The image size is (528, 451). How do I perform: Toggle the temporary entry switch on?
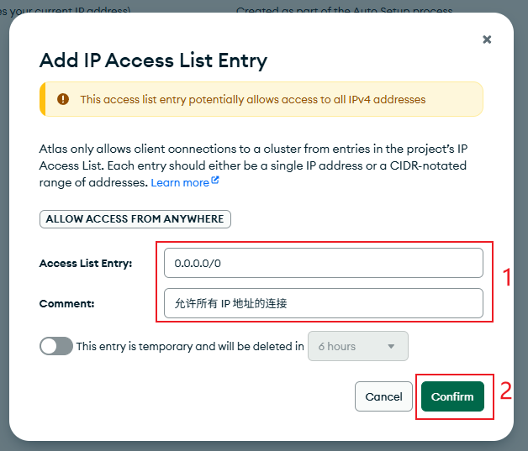(56, 346)
